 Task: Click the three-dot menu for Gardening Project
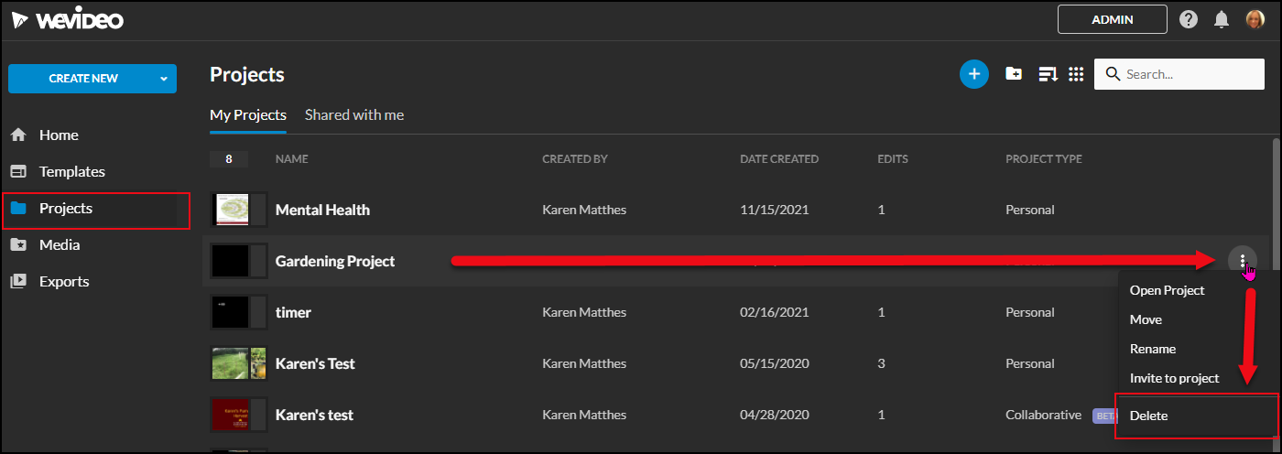pos(1243,261)
